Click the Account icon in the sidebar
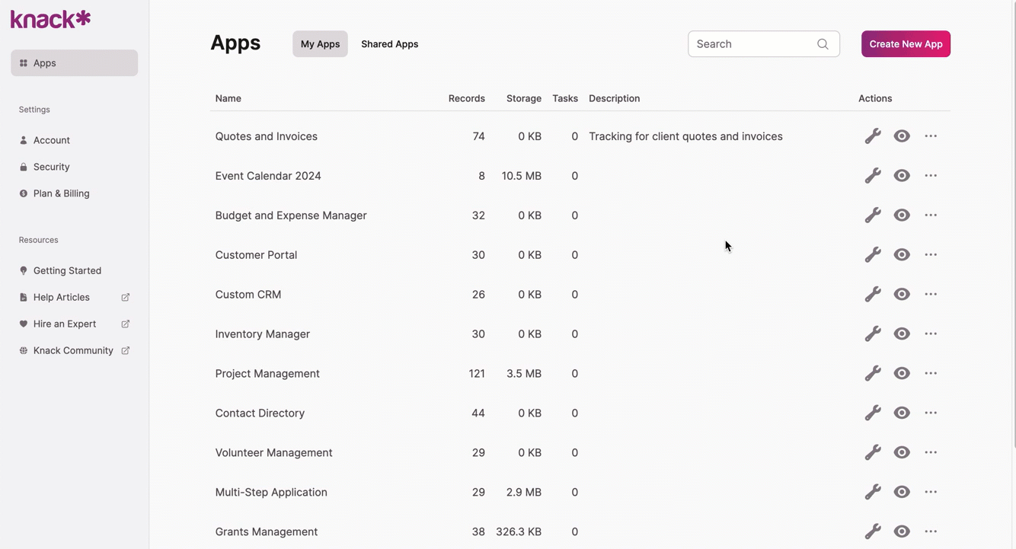 (x=22, y=140)
